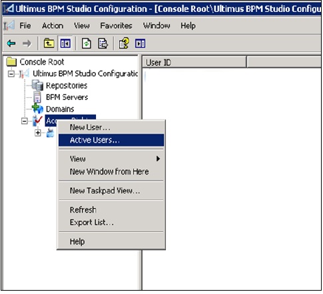Screen dimensions: 323x294
Task: Open the File menu
Action: click(25, 25)
